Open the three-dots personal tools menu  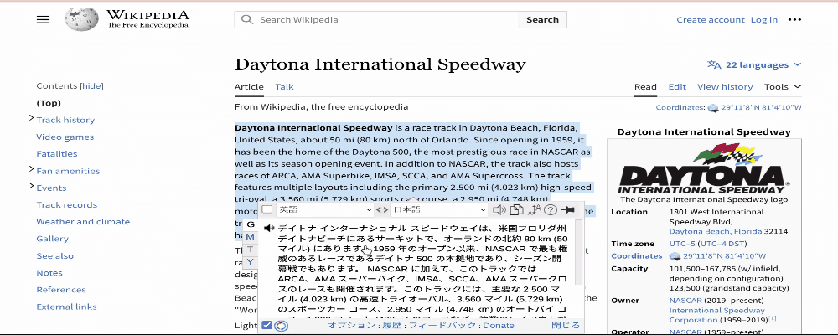(794, 20)
